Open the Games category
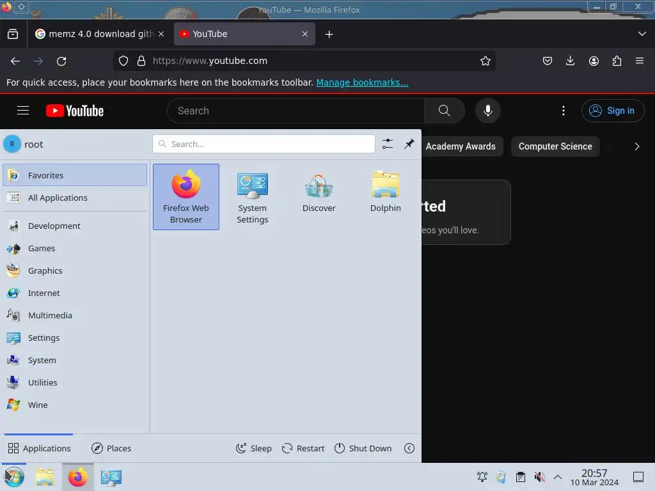655x491 pixels. pyautogui.click(x=75, y=249)
